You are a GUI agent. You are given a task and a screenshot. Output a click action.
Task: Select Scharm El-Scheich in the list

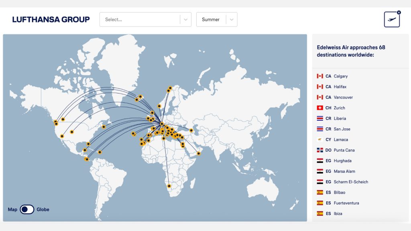pos(351,182)
